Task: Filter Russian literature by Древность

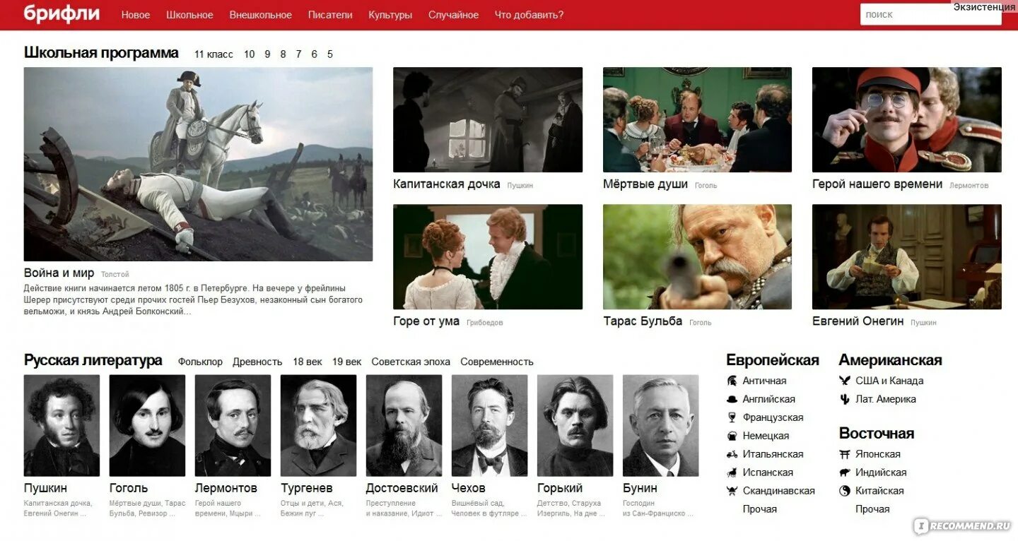Action: [x=257, y=362]
